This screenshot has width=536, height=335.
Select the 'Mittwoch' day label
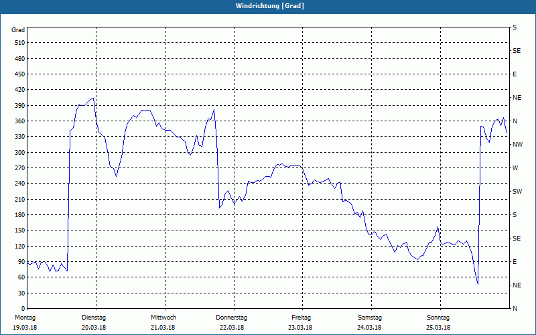point(163,318)
